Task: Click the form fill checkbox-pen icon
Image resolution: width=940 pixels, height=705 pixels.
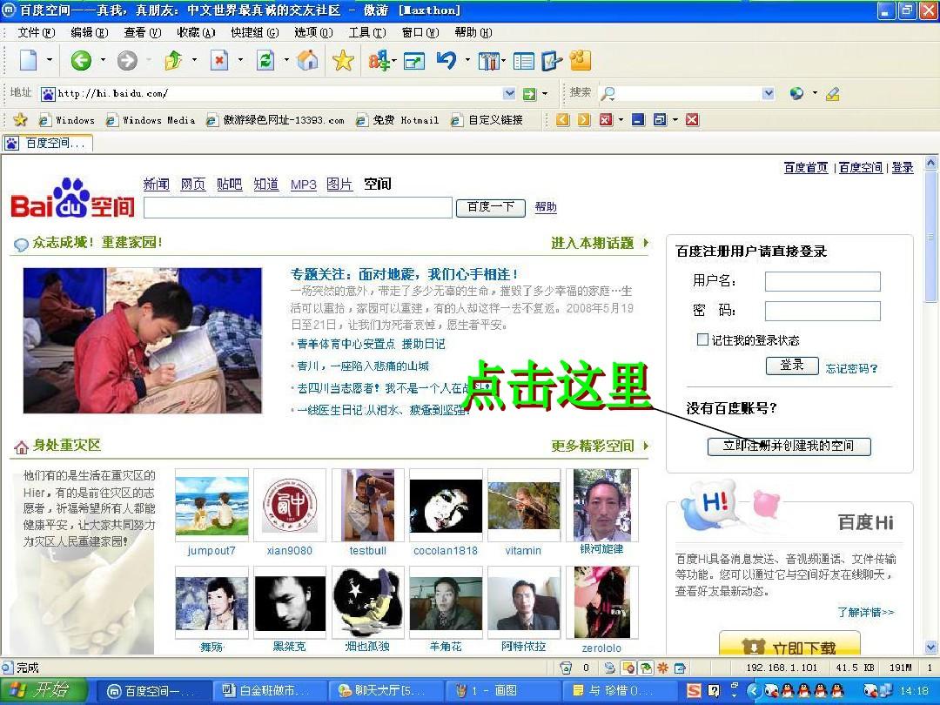Action: (x=552, y=61)
